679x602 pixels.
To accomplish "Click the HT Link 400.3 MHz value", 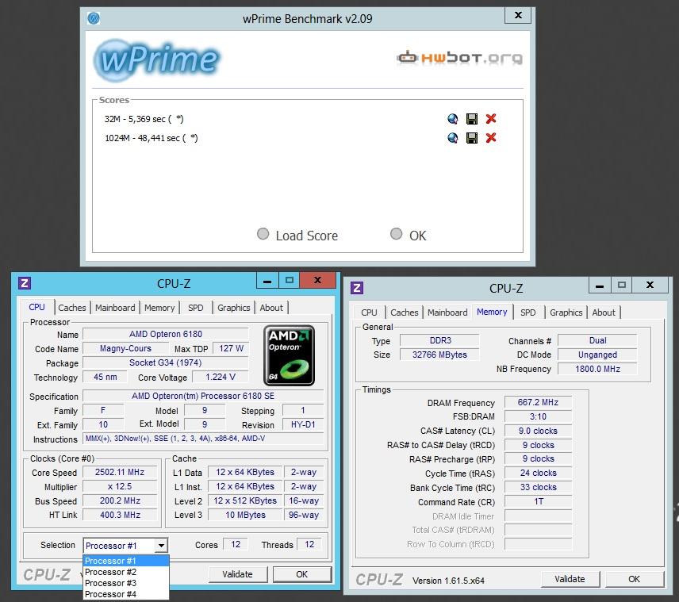I will [x=120, y=515].
